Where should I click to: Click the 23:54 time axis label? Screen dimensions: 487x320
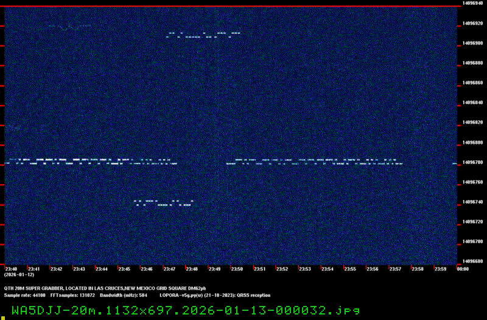(328, 269)
